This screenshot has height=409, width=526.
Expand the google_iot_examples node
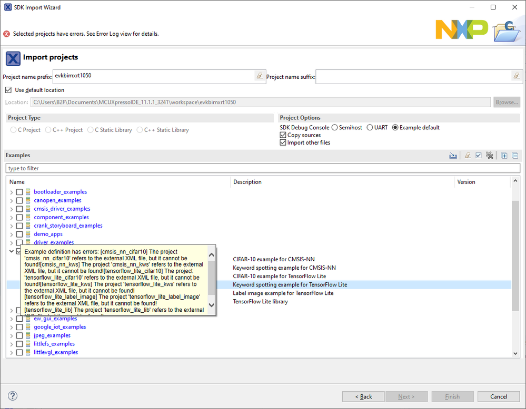[12, 327]
